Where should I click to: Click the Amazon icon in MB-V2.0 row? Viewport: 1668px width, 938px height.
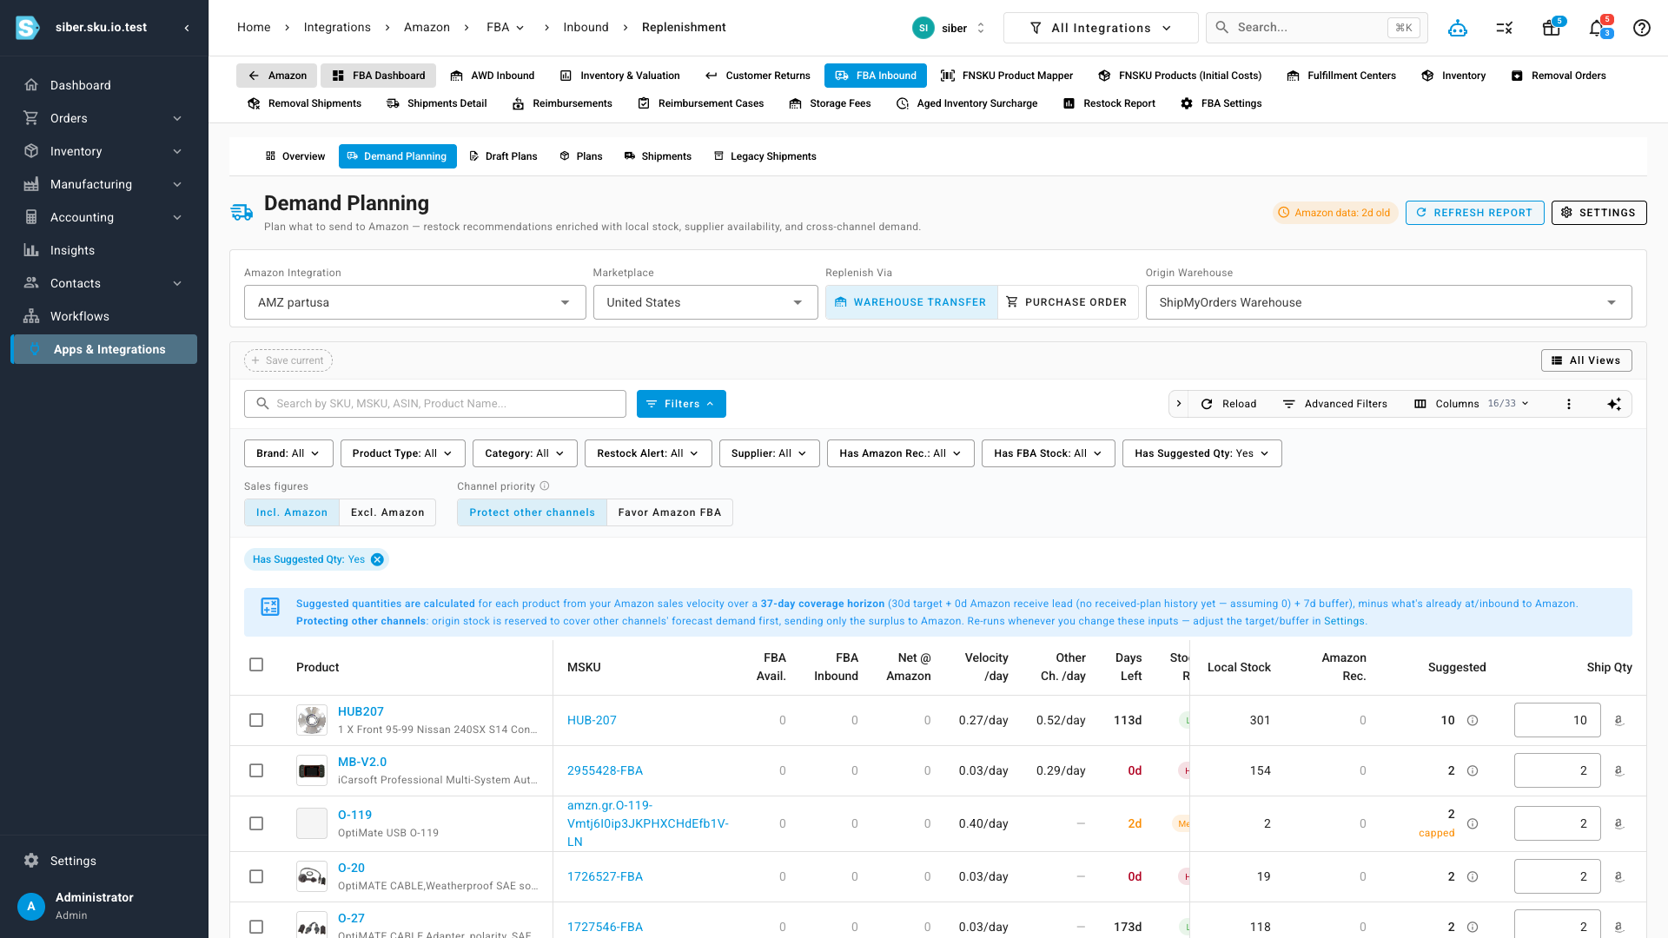(x=1618, y=770)
